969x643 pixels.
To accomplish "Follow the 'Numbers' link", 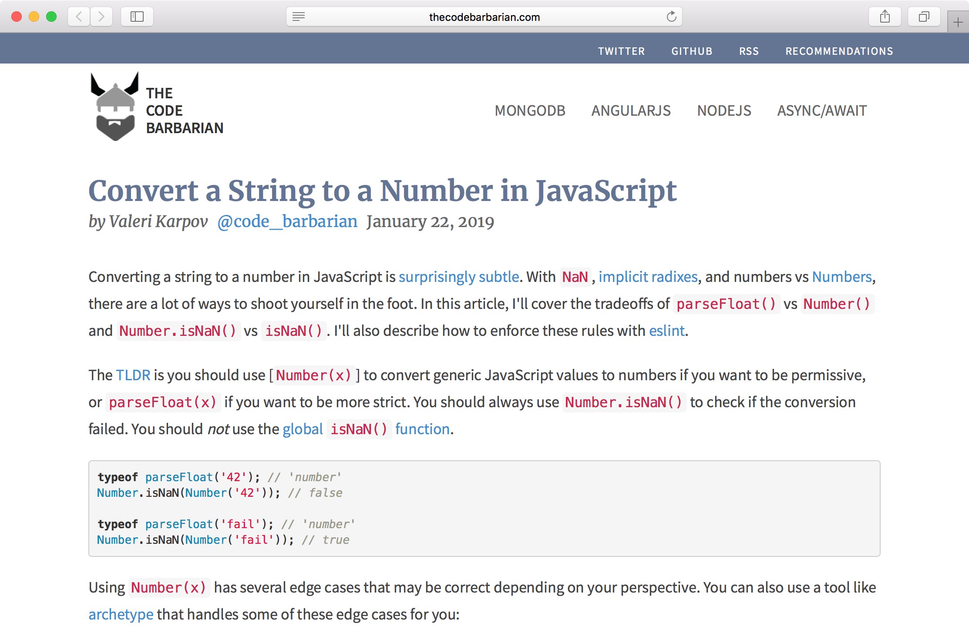I will coord(842,277).
